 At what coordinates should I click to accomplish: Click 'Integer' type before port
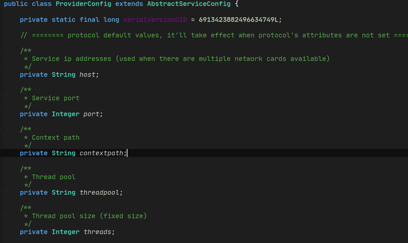(x=66, y=114)
